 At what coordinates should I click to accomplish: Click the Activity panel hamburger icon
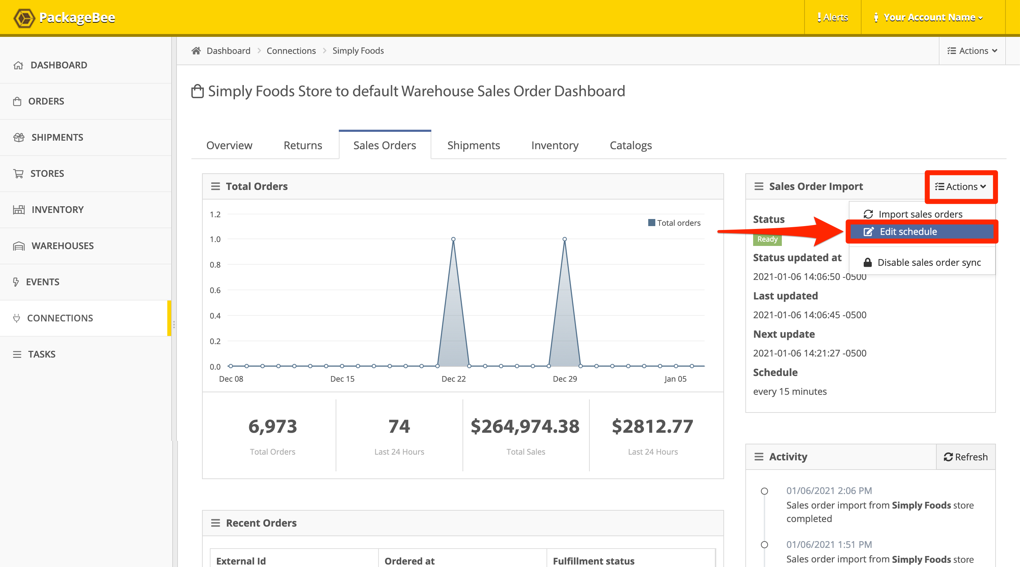pos(759,456)
